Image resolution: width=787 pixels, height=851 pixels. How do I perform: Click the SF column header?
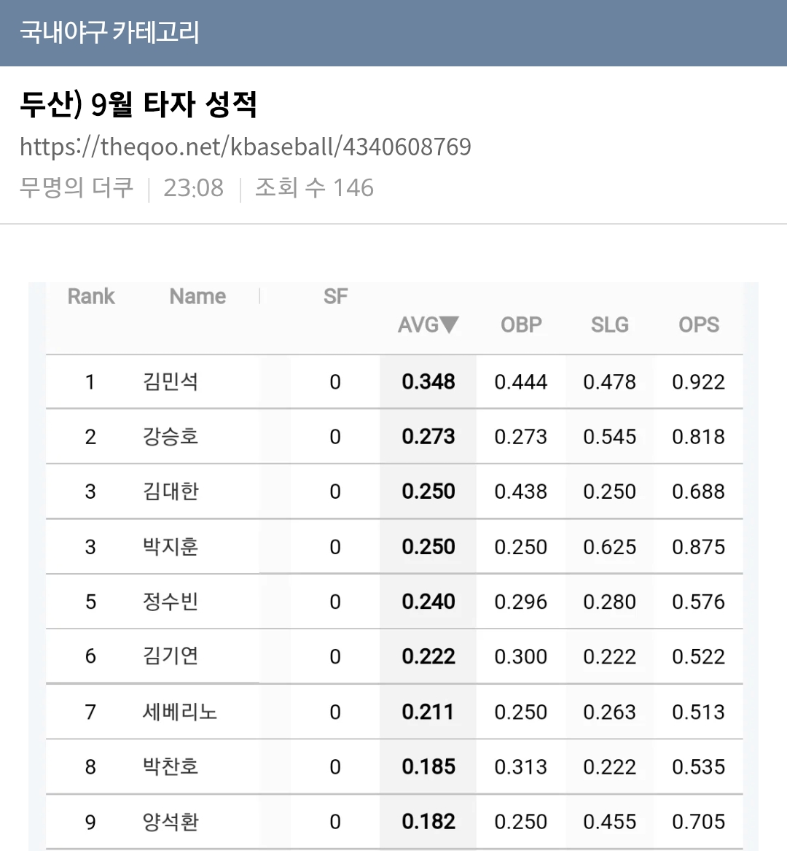(x=335, y=296)
